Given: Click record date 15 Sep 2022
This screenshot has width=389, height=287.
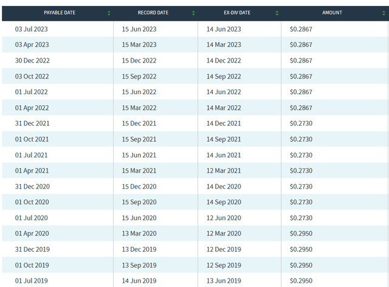Looking at the screenshot, I should click(139, 76).
